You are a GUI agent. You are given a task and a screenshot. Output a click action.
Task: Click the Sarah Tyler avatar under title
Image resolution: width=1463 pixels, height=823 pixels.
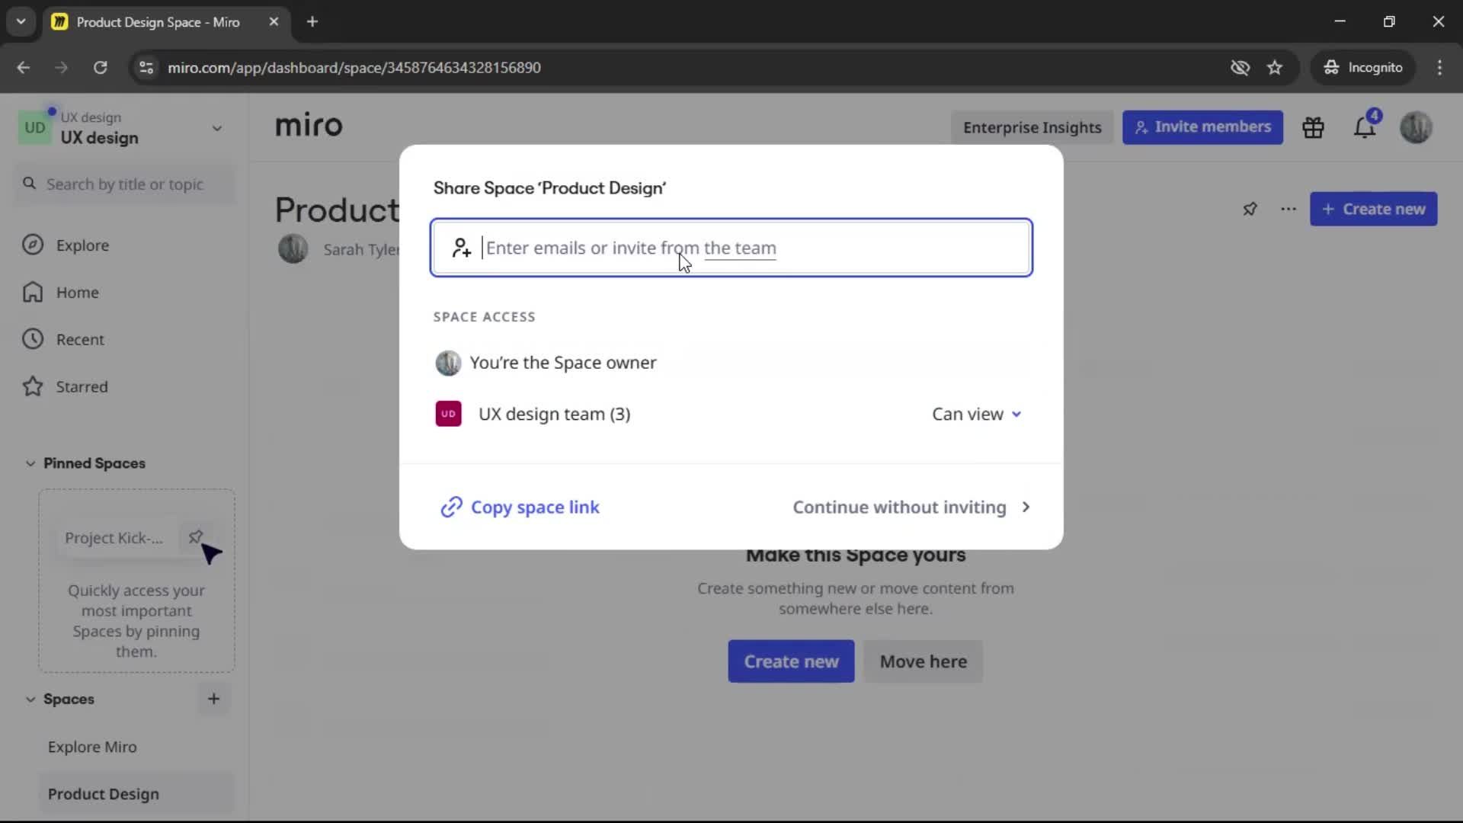(x=293, y=249)
